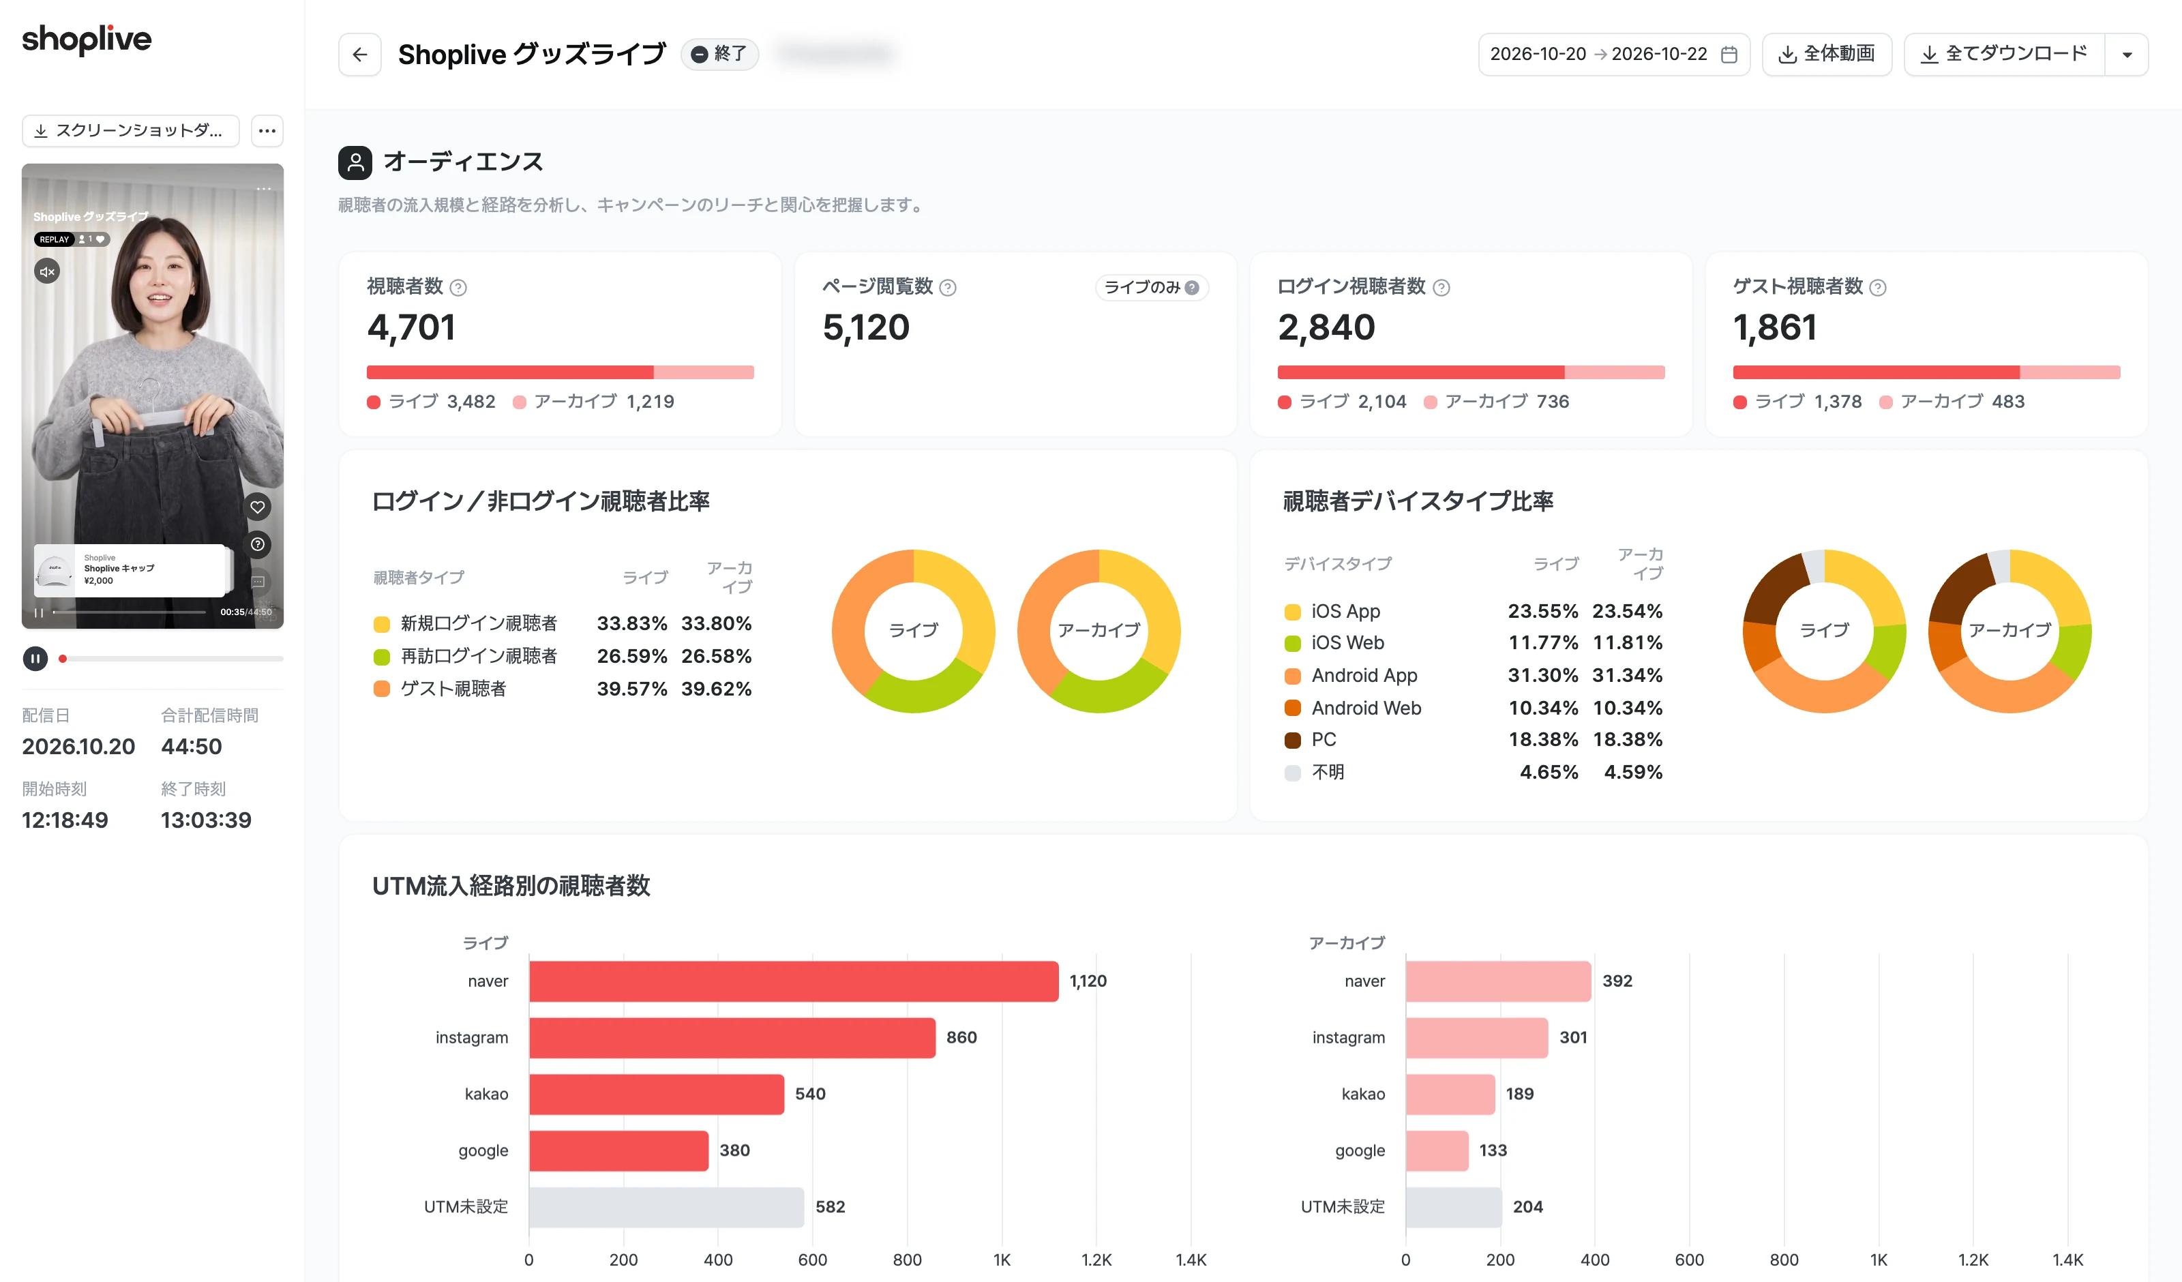Click the viewer count value 4,701
Screen dimensions: 2182x1282
coord(411,327)
